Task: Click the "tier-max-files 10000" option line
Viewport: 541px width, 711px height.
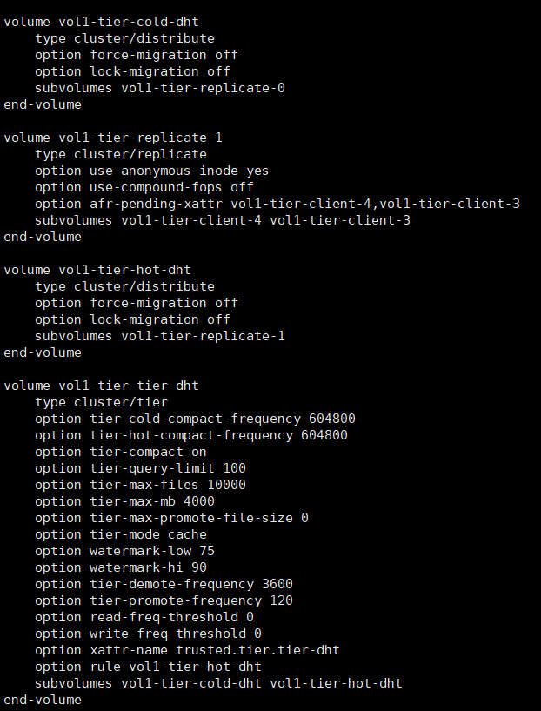Action: point(140,485)
